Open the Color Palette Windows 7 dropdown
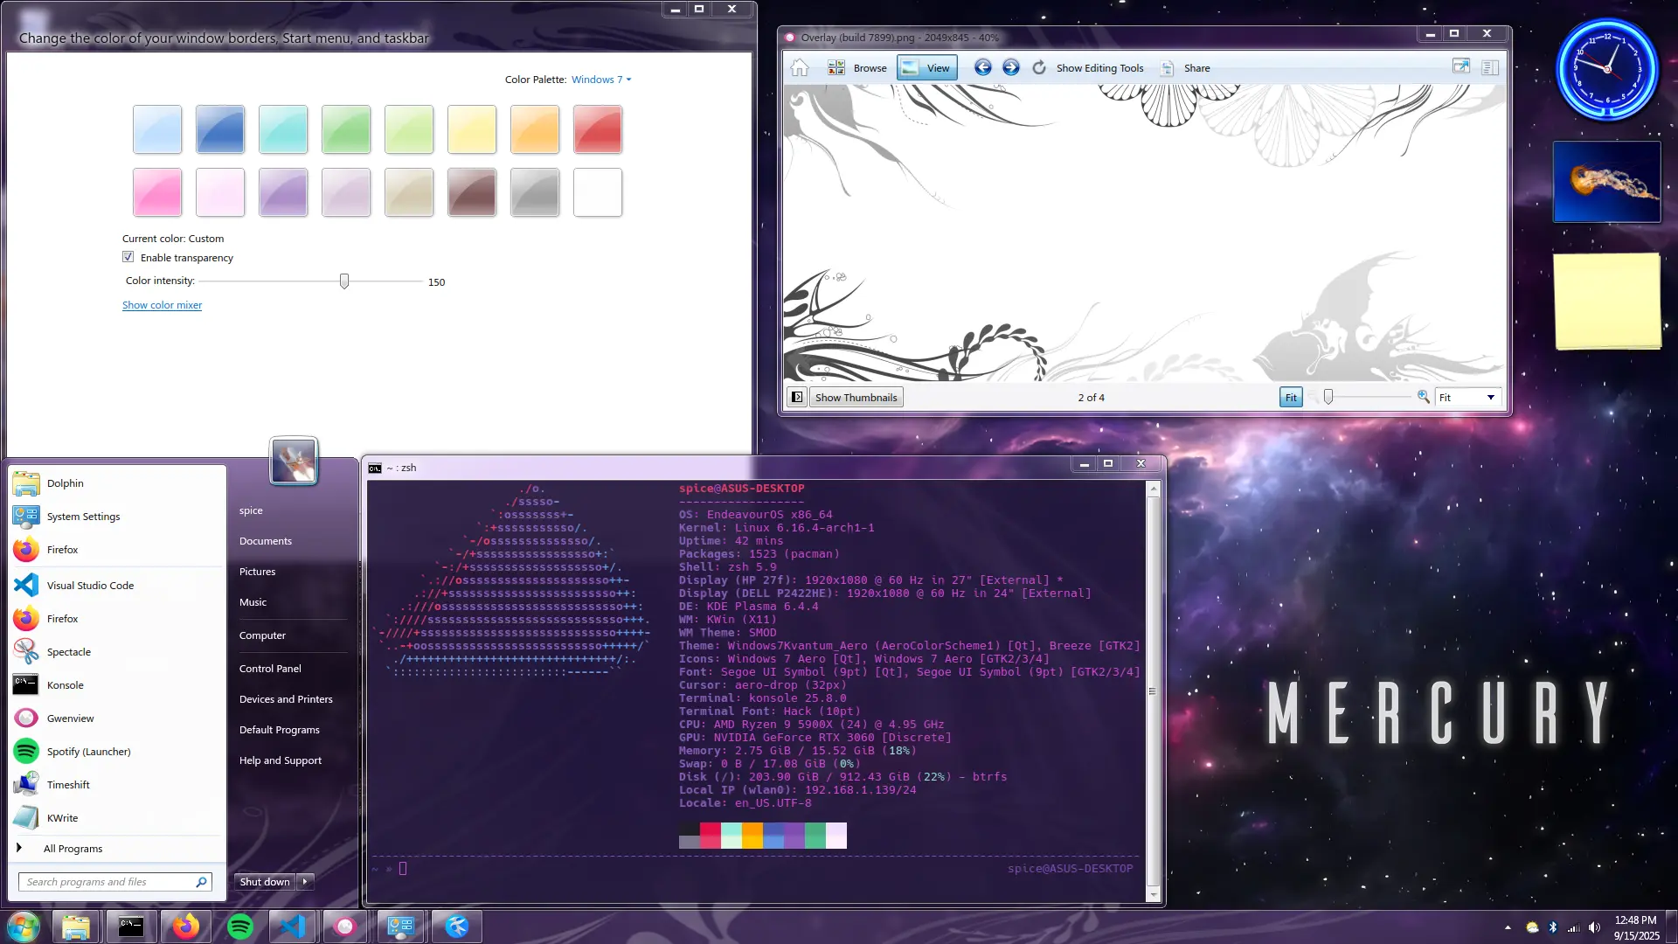 [600, 80]
